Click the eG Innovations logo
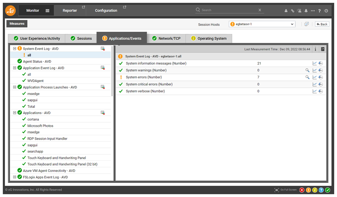337x197 pixels. click(x=10, y=11)
